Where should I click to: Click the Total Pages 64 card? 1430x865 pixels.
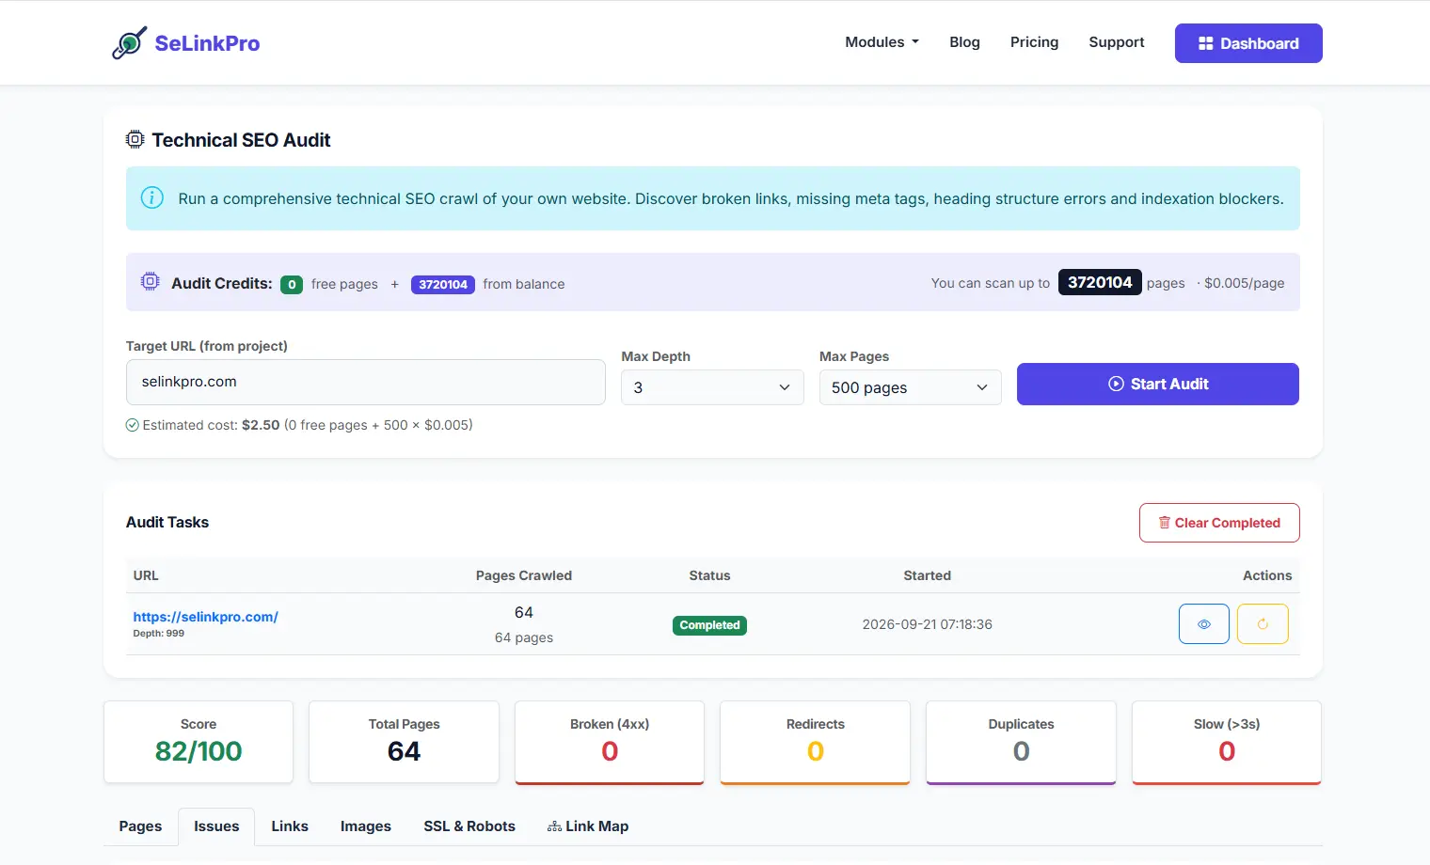(x=404, y=742)
